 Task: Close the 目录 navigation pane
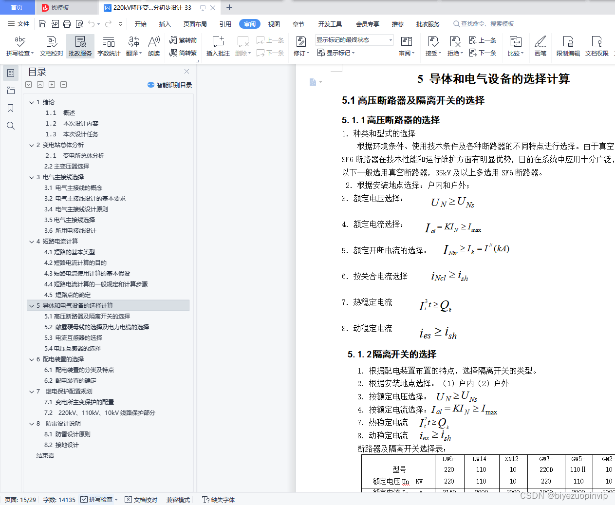click(186, 71)
